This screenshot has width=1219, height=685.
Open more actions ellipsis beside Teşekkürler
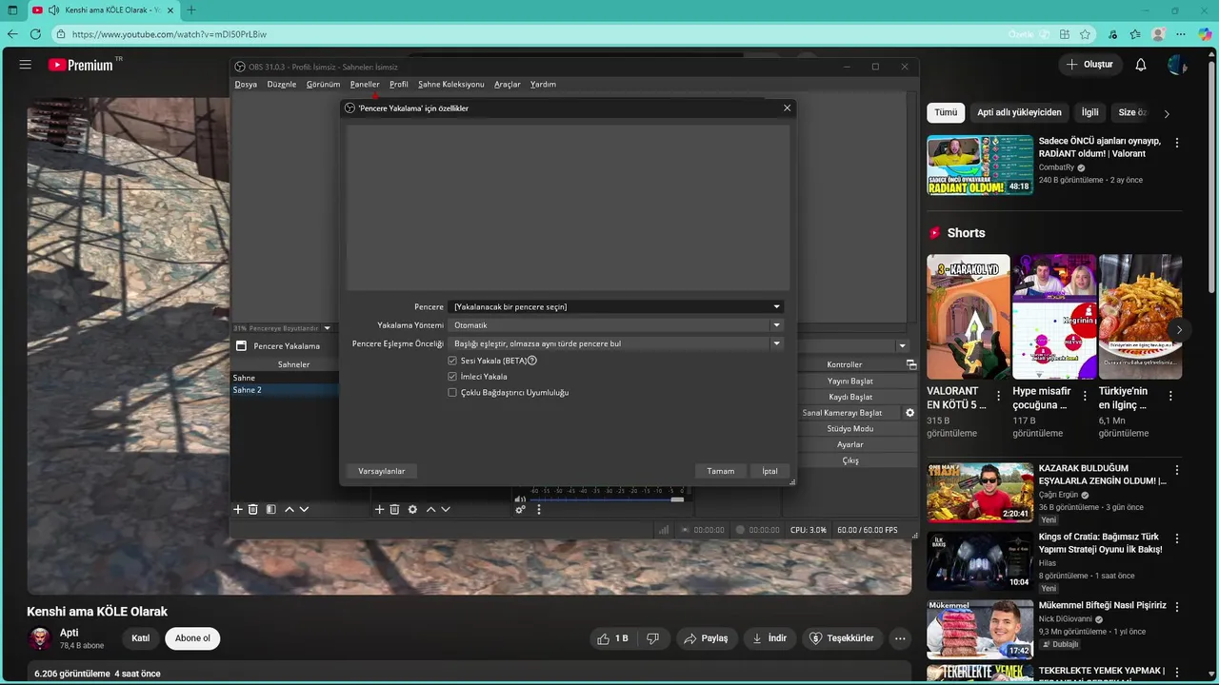tap(899, 638)
